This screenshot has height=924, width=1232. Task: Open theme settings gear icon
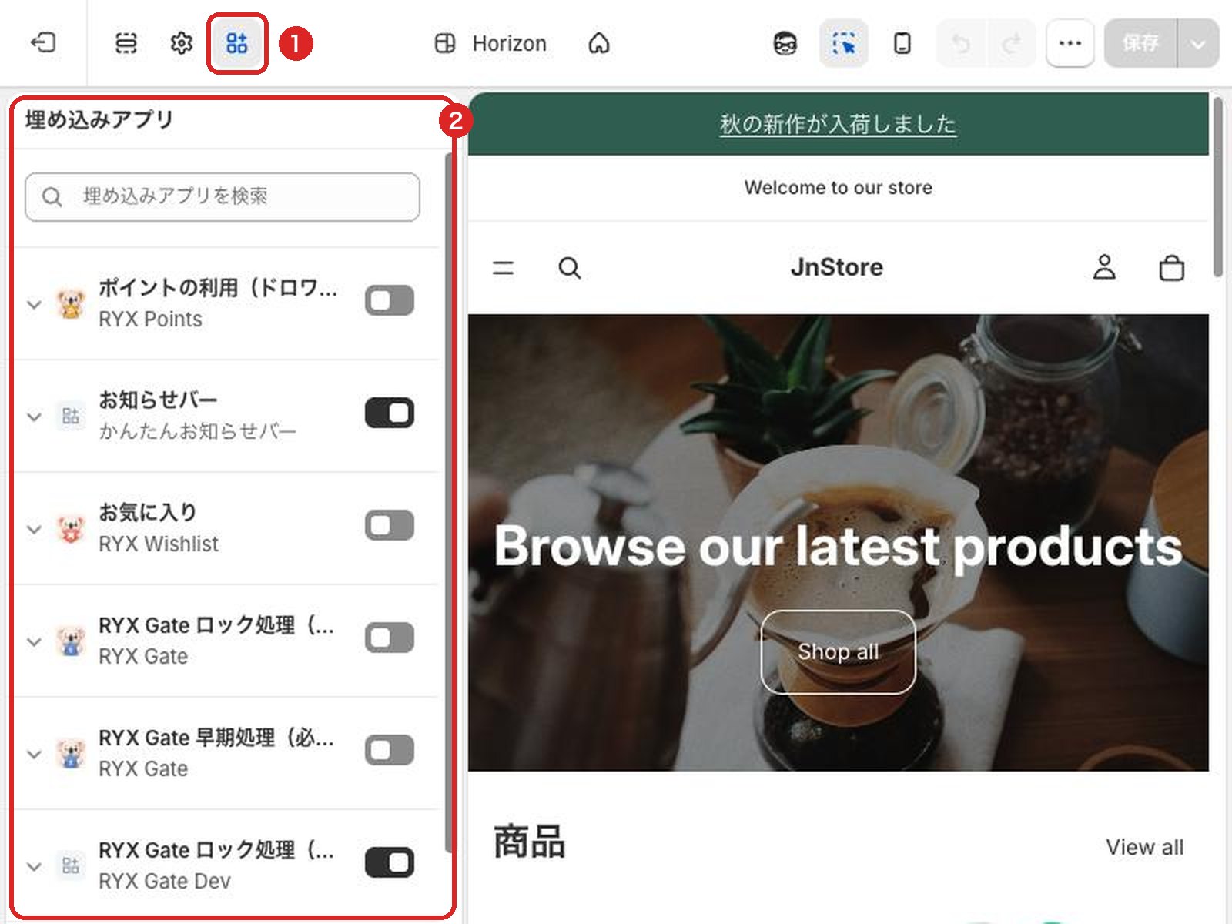point(182,43)
